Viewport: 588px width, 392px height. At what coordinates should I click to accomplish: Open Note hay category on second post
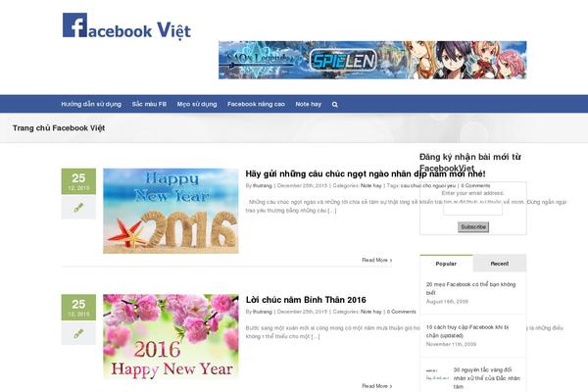tap(370, 312)
